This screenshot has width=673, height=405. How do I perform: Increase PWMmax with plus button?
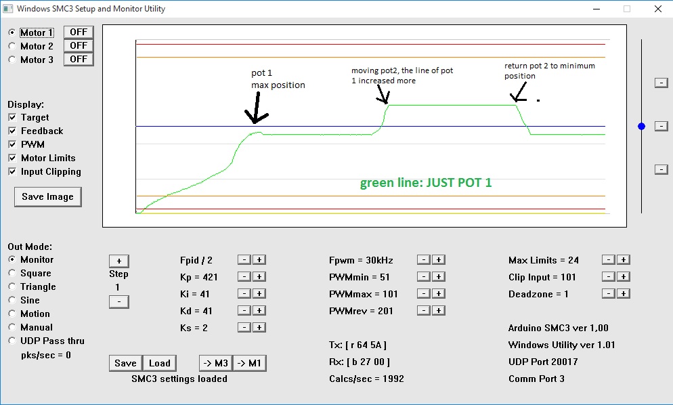pos(439,294)
